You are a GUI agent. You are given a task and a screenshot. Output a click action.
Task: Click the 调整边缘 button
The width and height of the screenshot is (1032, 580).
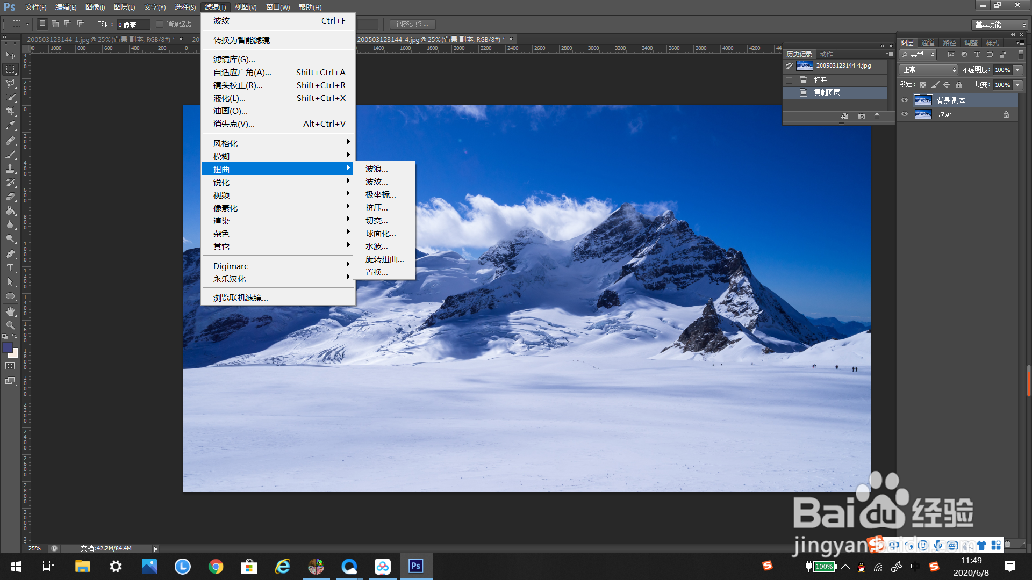[412, 24]
